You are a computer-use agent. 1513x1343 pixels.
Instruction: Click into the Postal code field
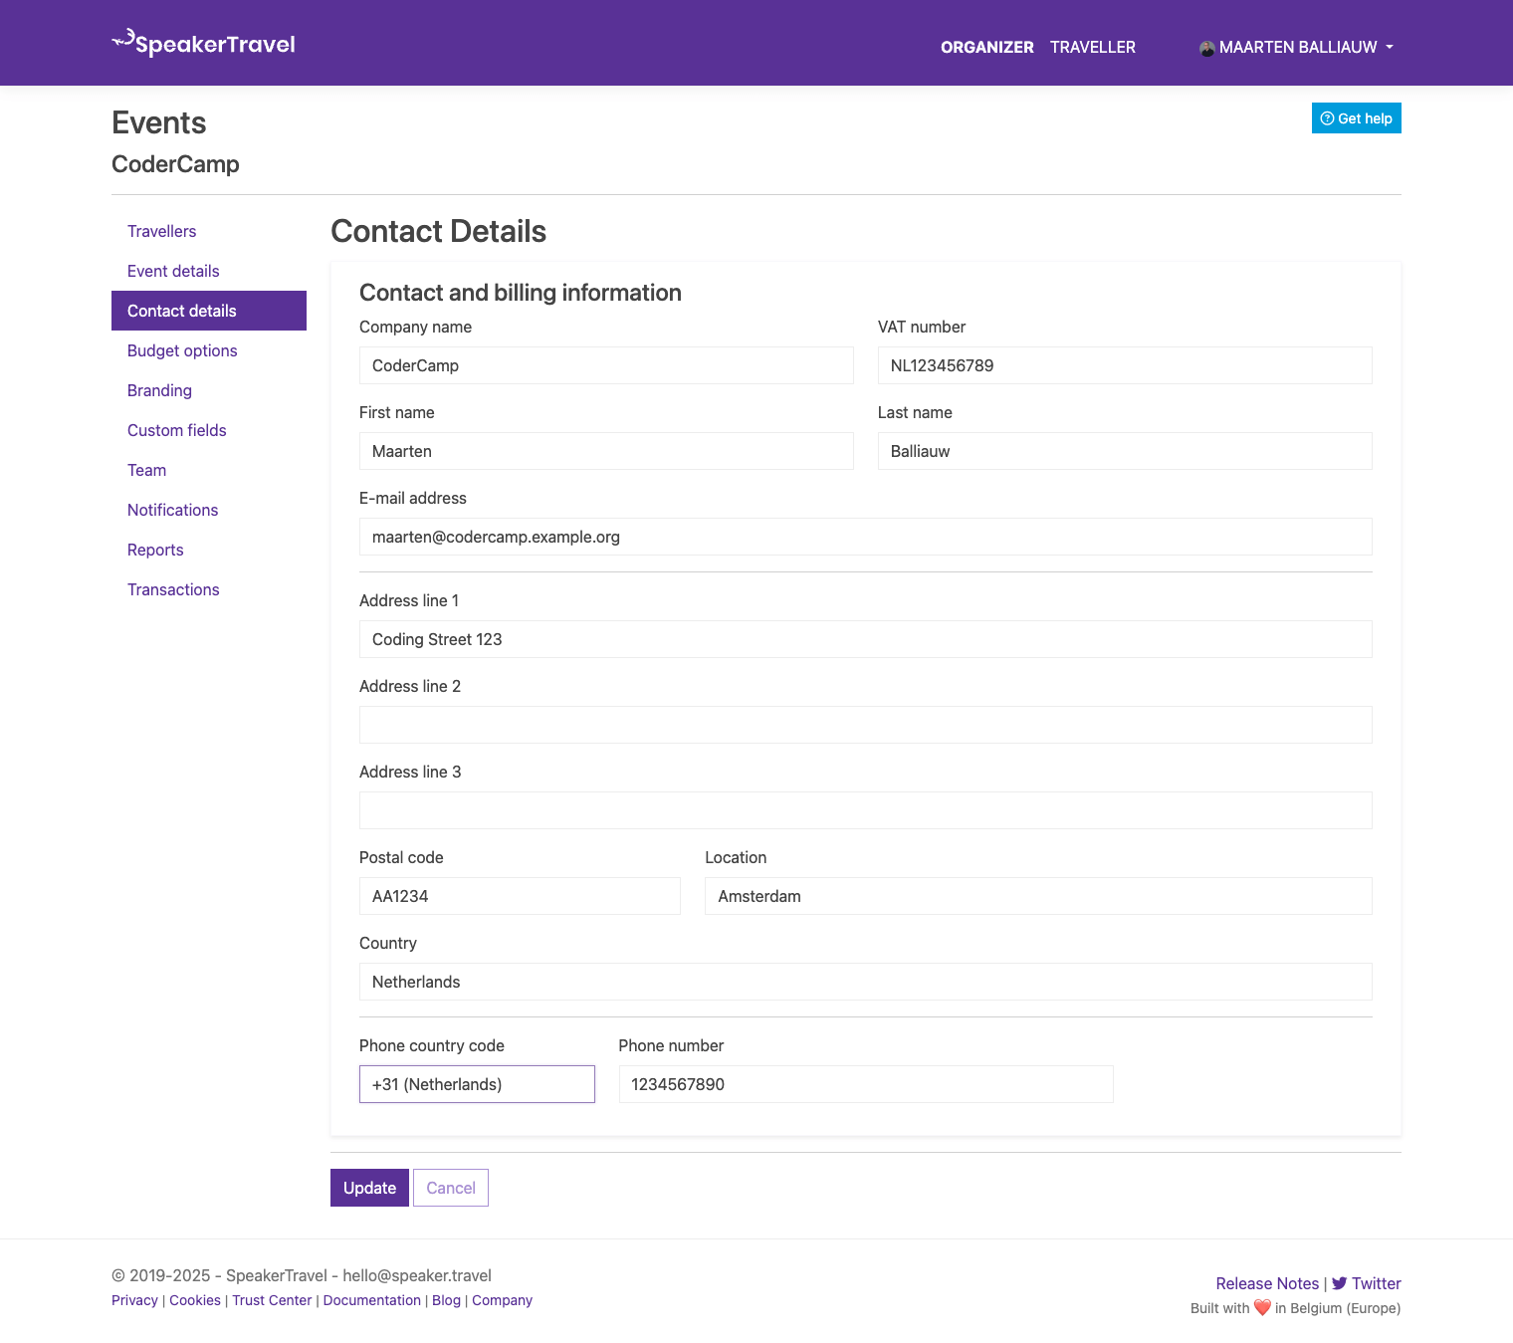520,896
